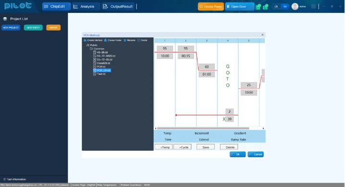Click the GOTO target step field 2

(230, 112)
